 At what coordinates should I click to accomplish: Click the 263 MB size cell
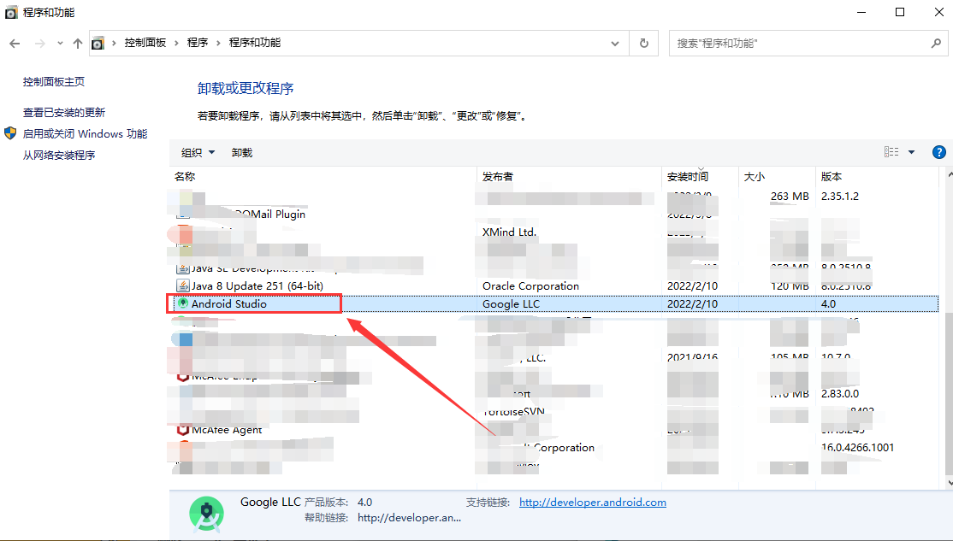[x=790, y=196]
